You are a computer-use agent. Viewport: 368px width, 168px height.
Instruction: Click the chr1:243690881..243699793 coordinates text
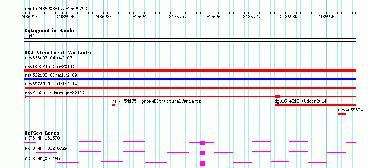click(x=56, y=9)
